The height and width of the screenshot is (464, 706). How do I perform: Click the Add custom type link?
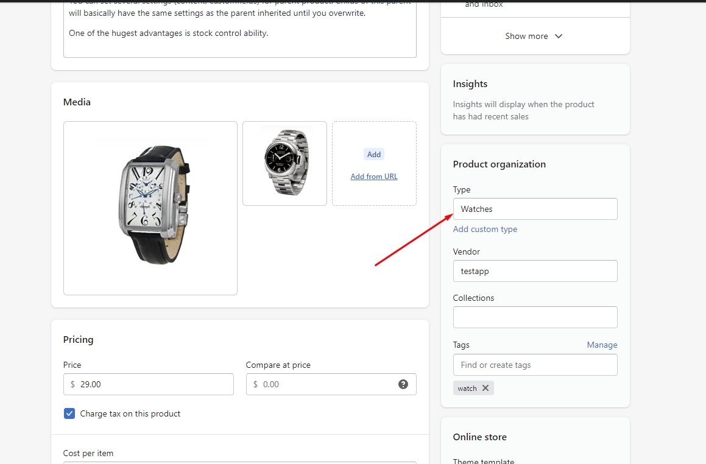[485, 230]
